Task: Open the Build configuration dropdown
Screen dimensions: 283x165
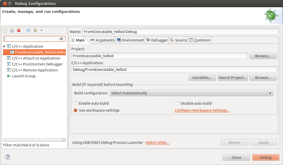Action: pyautogui.click(x=270, y=93)
